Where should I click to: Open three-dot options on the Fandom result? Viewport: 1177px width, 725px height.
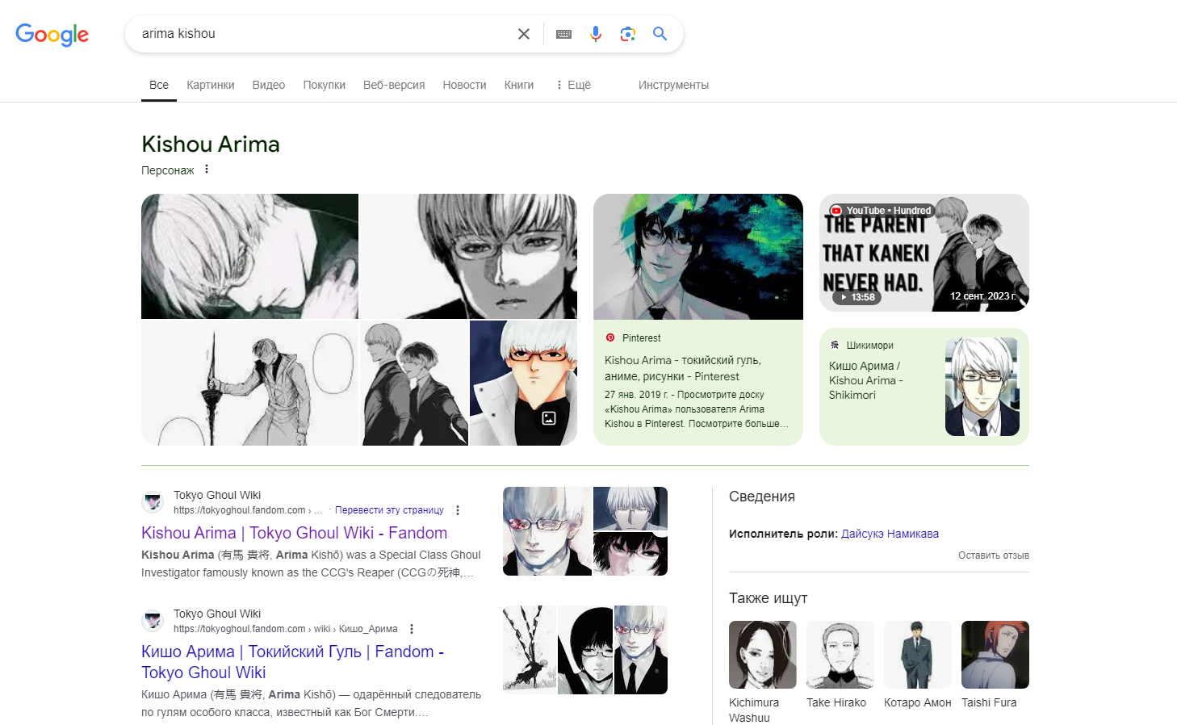457,509
